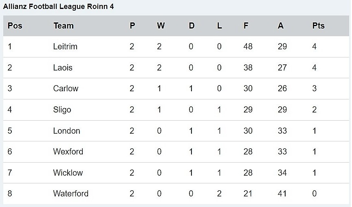Select the Waterford team entry
Viewport: 352px width, 207px height.
point(70,194)
